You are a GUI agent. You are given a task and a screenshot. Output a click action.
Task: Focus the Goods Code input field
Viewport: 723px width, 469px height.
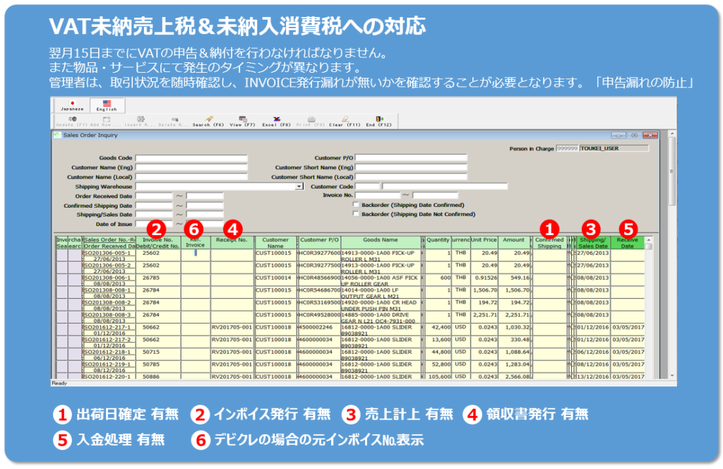point(191,158)
